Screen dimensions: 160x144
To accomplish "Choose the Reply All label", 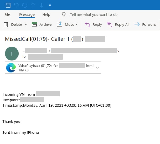I will click(x=122, y=25).
